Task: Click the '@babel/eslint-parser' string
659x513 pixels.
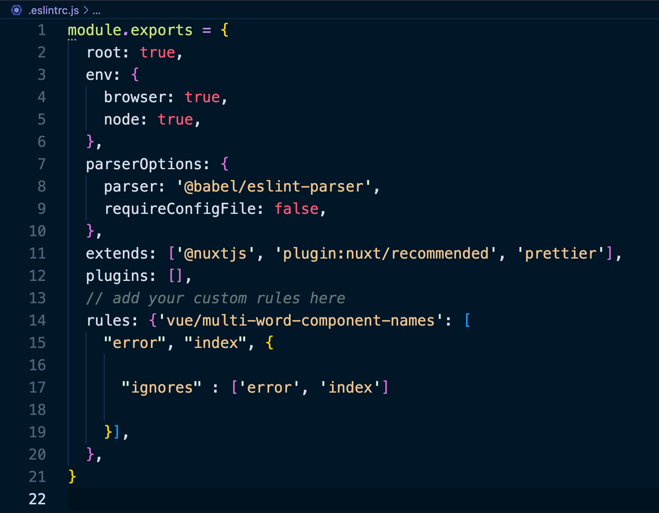Action: (274, 186)
